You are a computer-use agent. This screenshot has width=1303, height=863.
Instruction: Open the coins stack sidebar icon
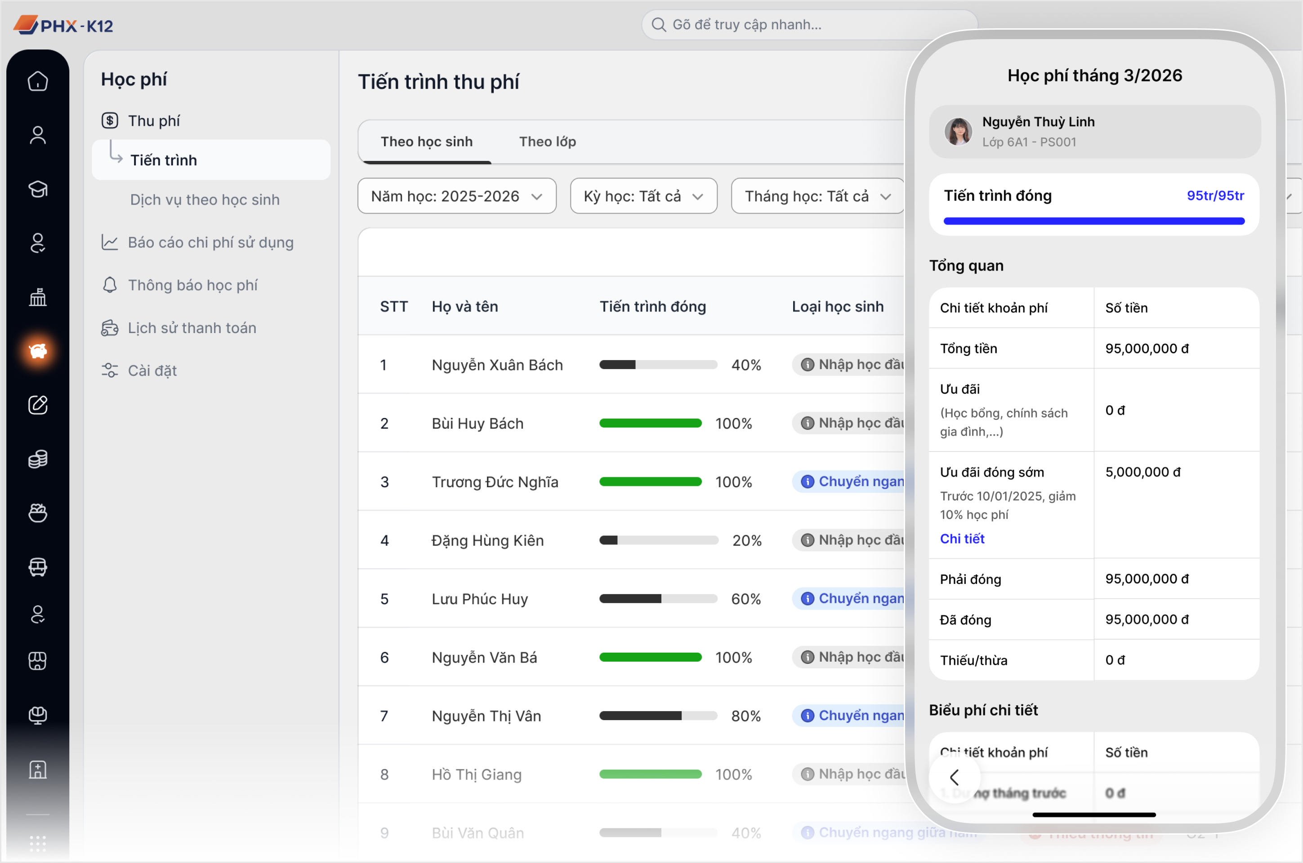pyautogui.click(x=37, y=458)
